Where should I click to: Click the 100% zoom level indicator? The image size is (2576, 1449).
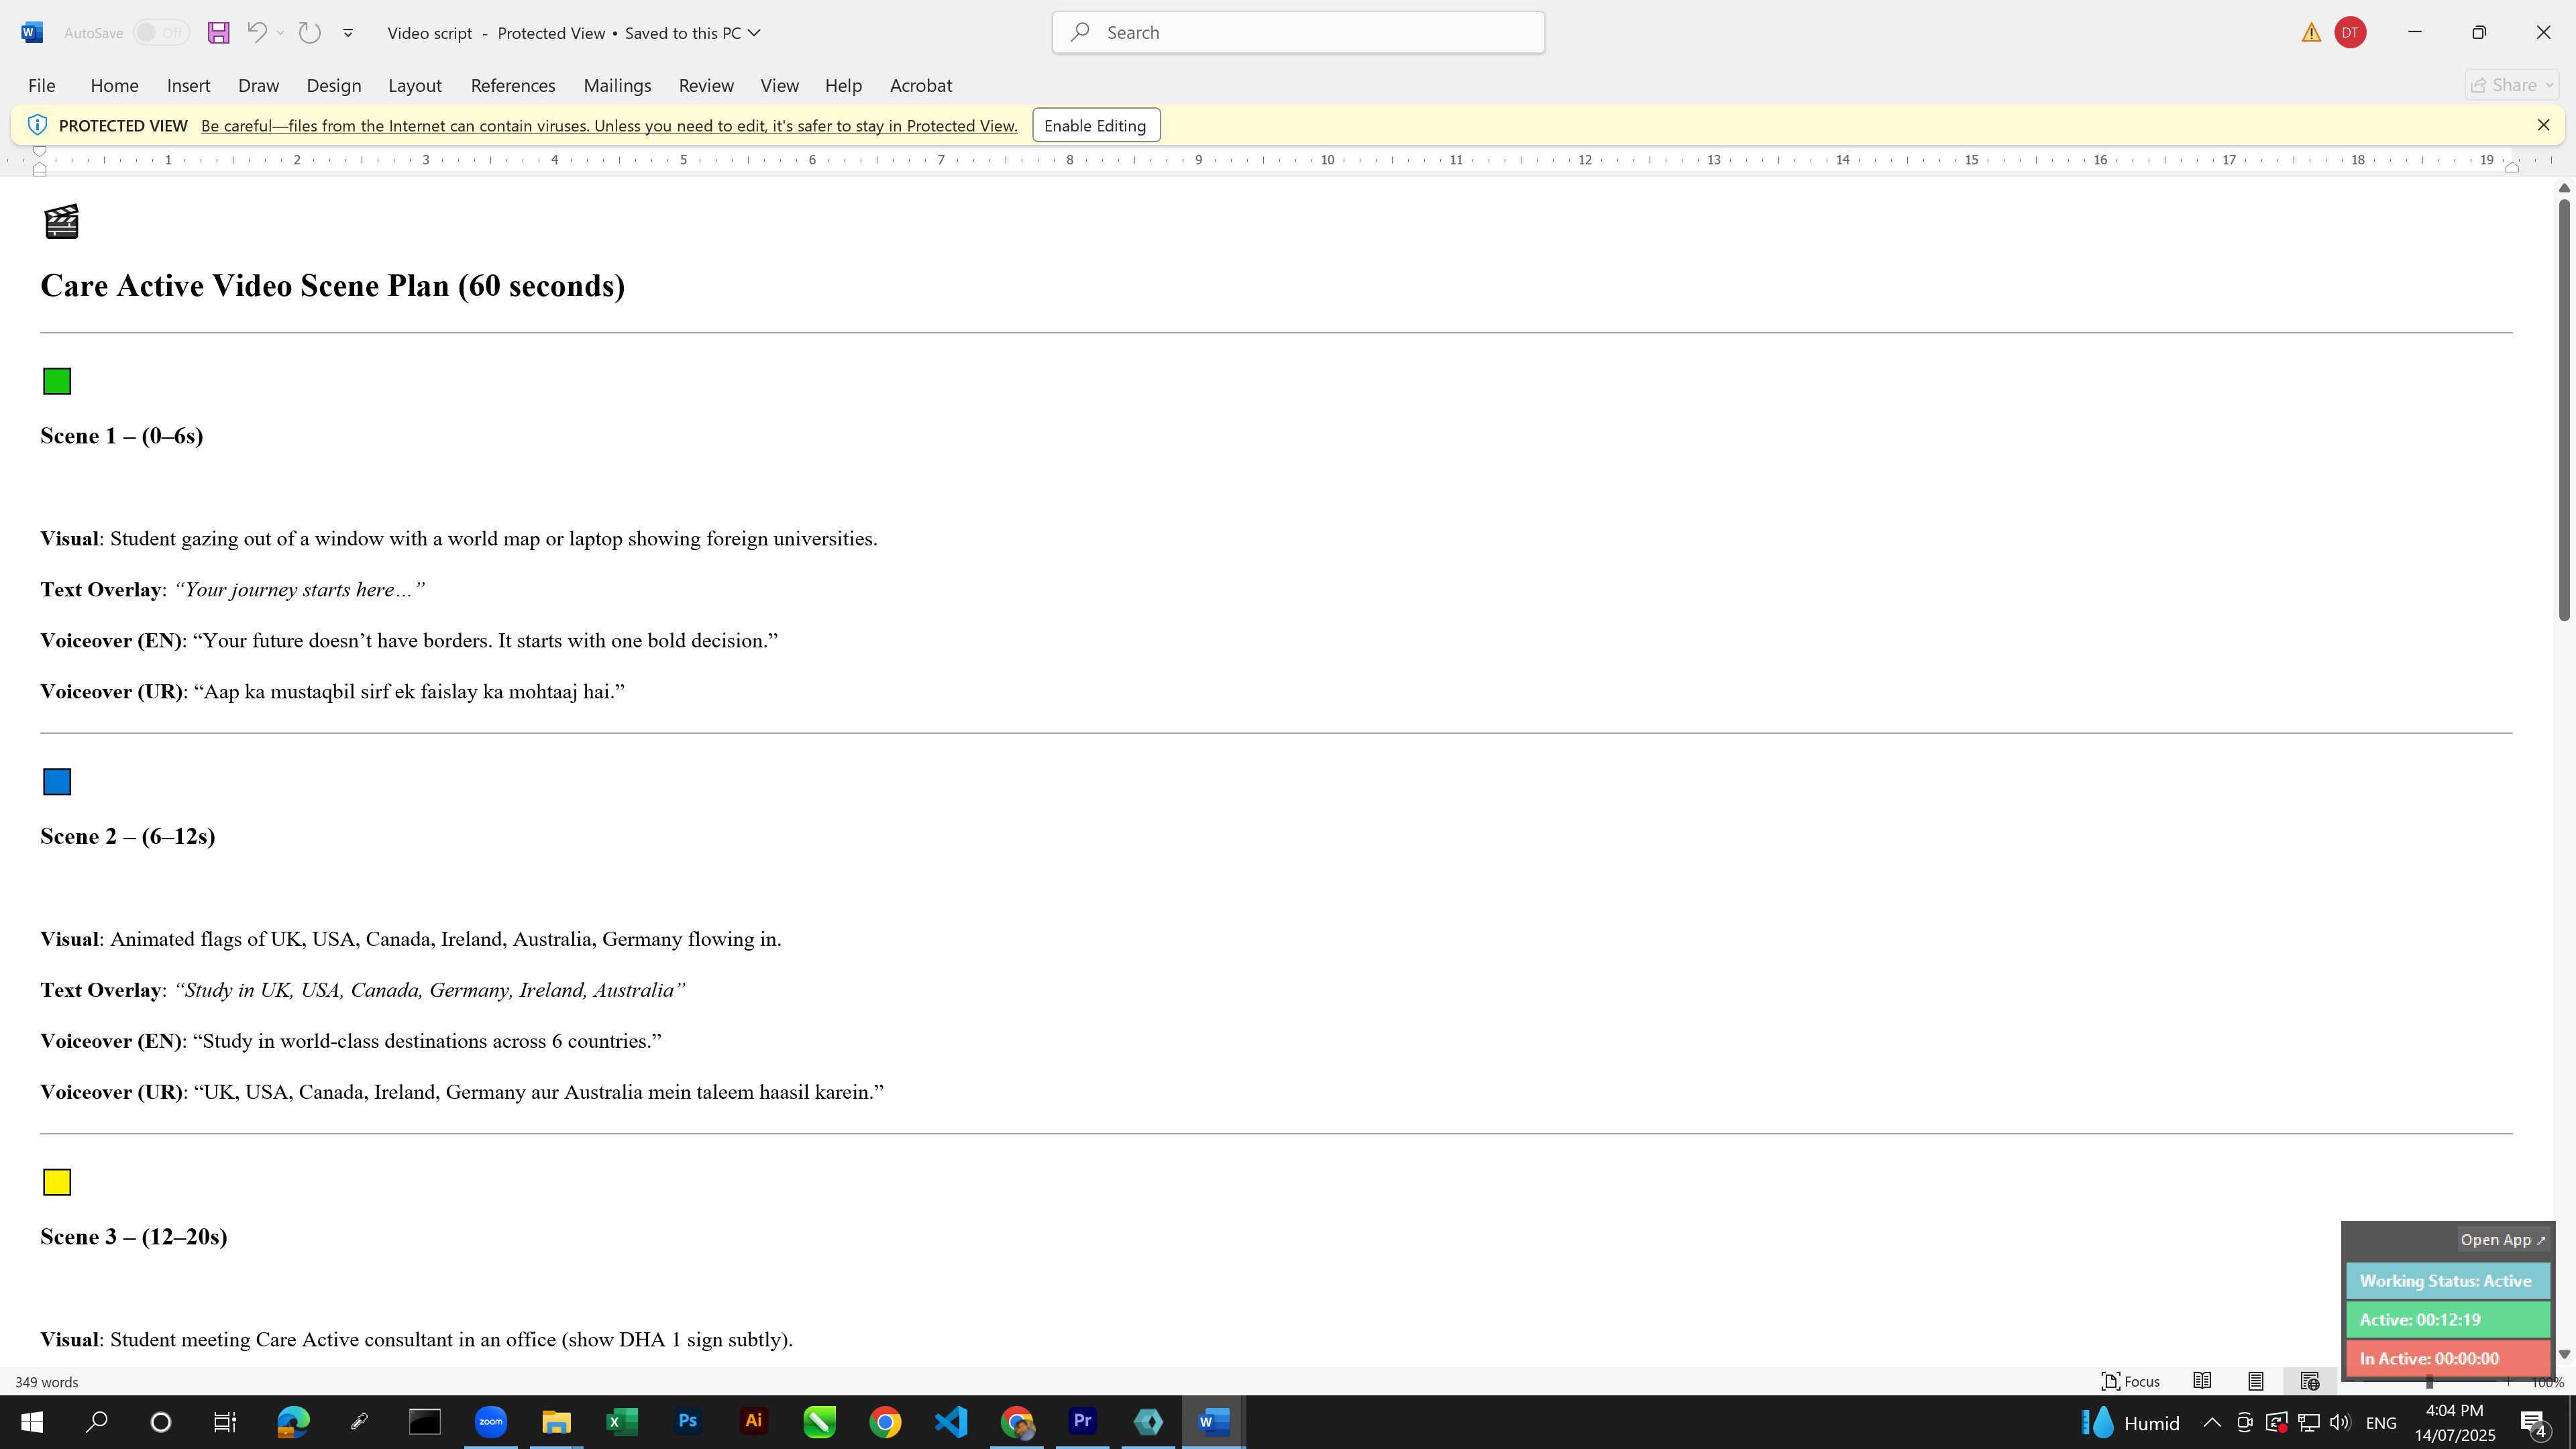pyautogui.click(x=2547, y=1383)
